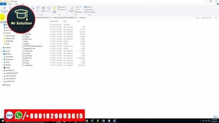
Task: Click the taskbar clock showing 9:56 PM
Action: 214,121
